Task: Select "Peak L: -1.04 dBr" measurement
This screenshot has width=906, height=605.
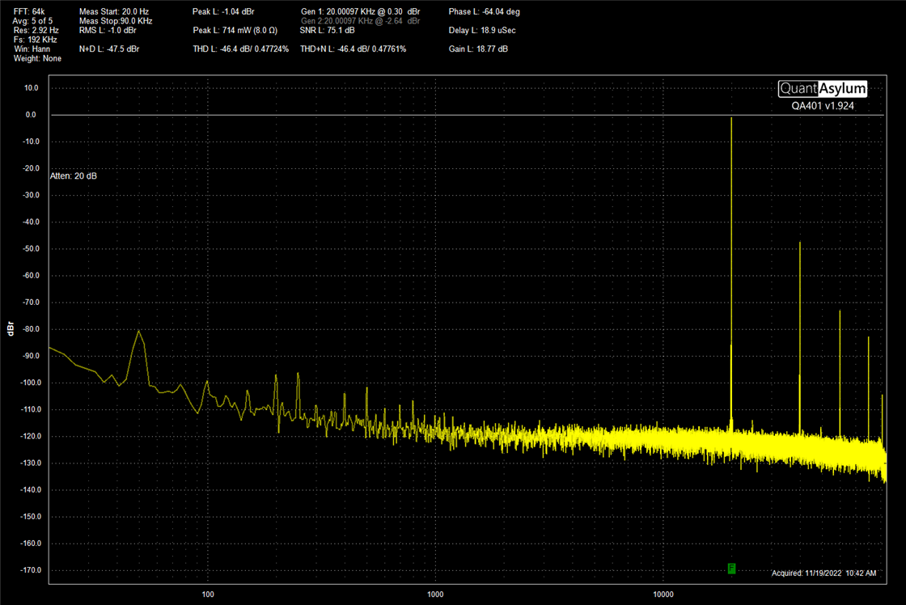Action: pyautogui.click(x=223, y=11)
